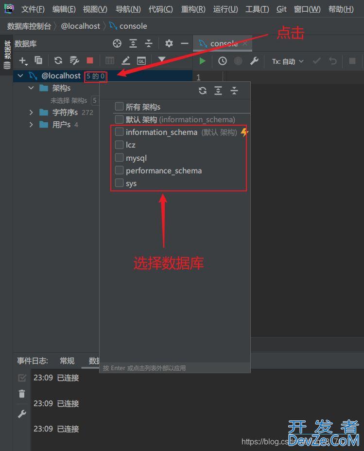
Task: Open the 编辑(E) menu
Action: click(x=64, y=9)
